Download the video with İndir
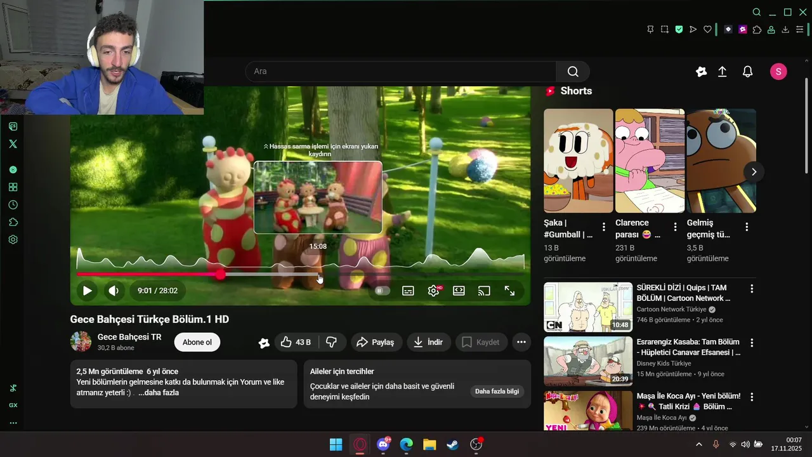Screen dimensions: 812x457 tap(429, 342)
